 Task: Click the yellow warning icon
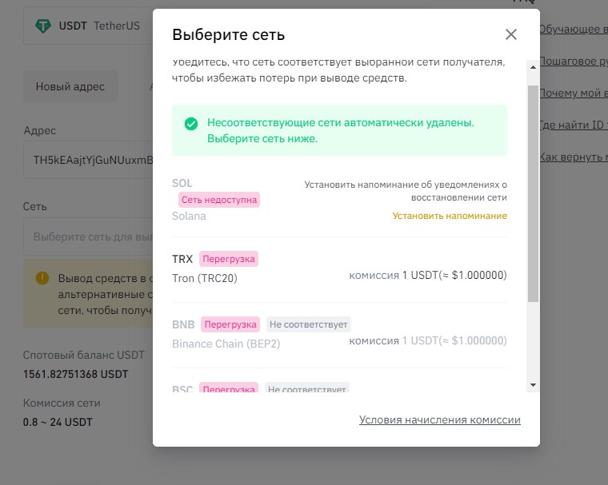click(x=42, y=278)
